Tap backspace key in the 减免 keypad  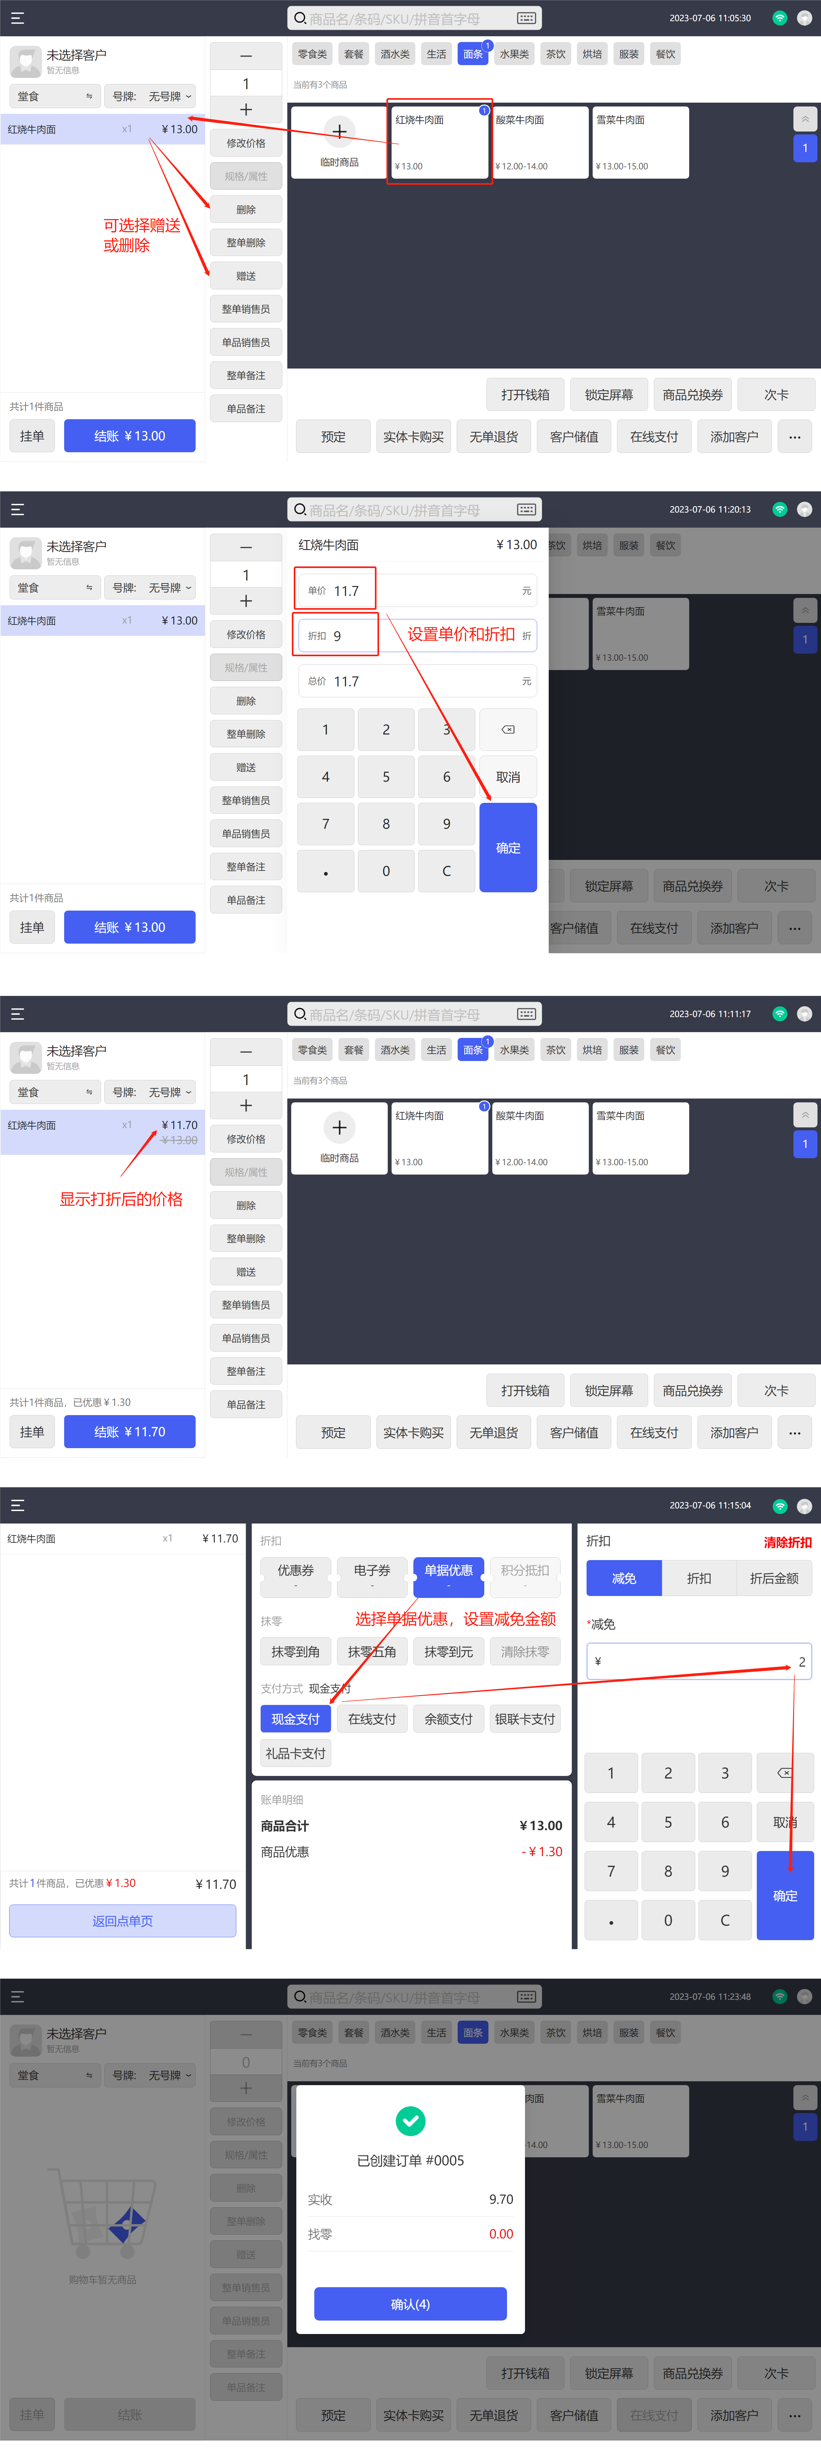(785, 1773)
